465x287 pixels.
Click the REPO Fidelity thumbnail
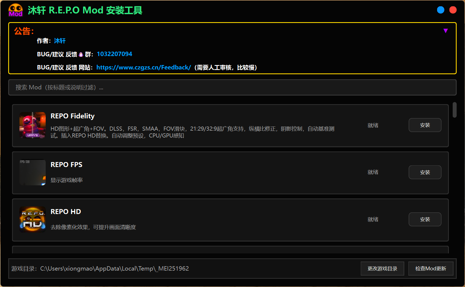pyautogui.click(x=33, y=125)
